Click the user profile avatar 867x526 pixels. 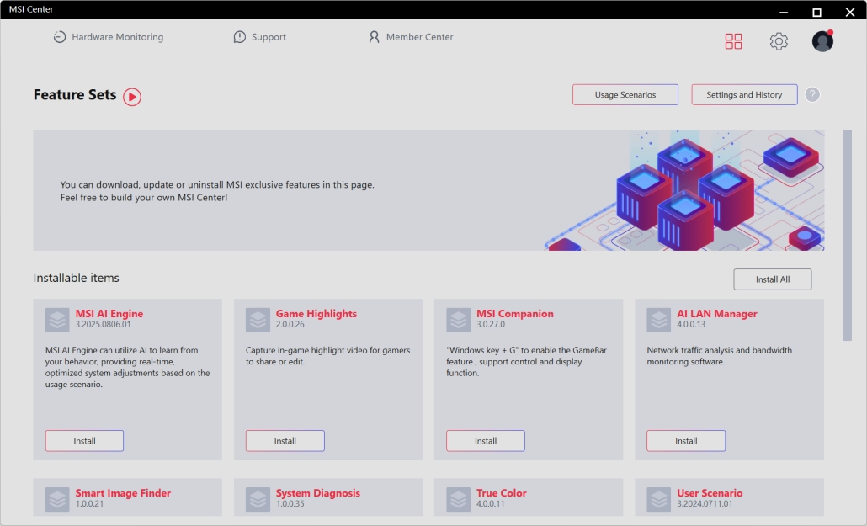point(822,41)
